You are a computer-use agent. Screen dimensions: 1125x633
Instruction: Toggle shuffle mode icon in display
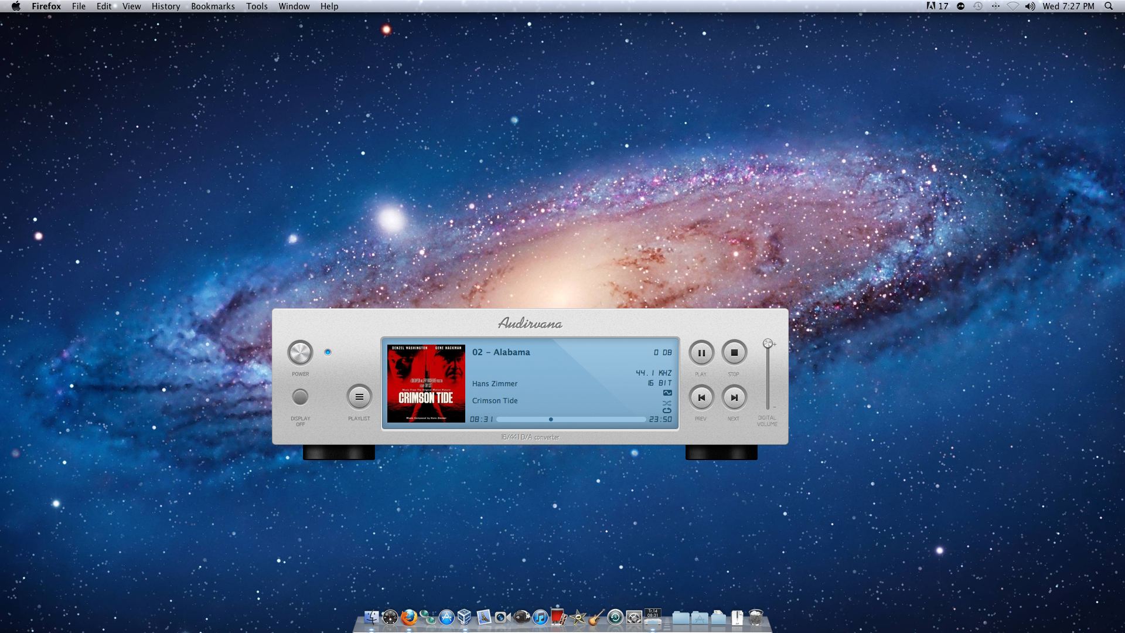pyautogui.click(x=667, y=403)
